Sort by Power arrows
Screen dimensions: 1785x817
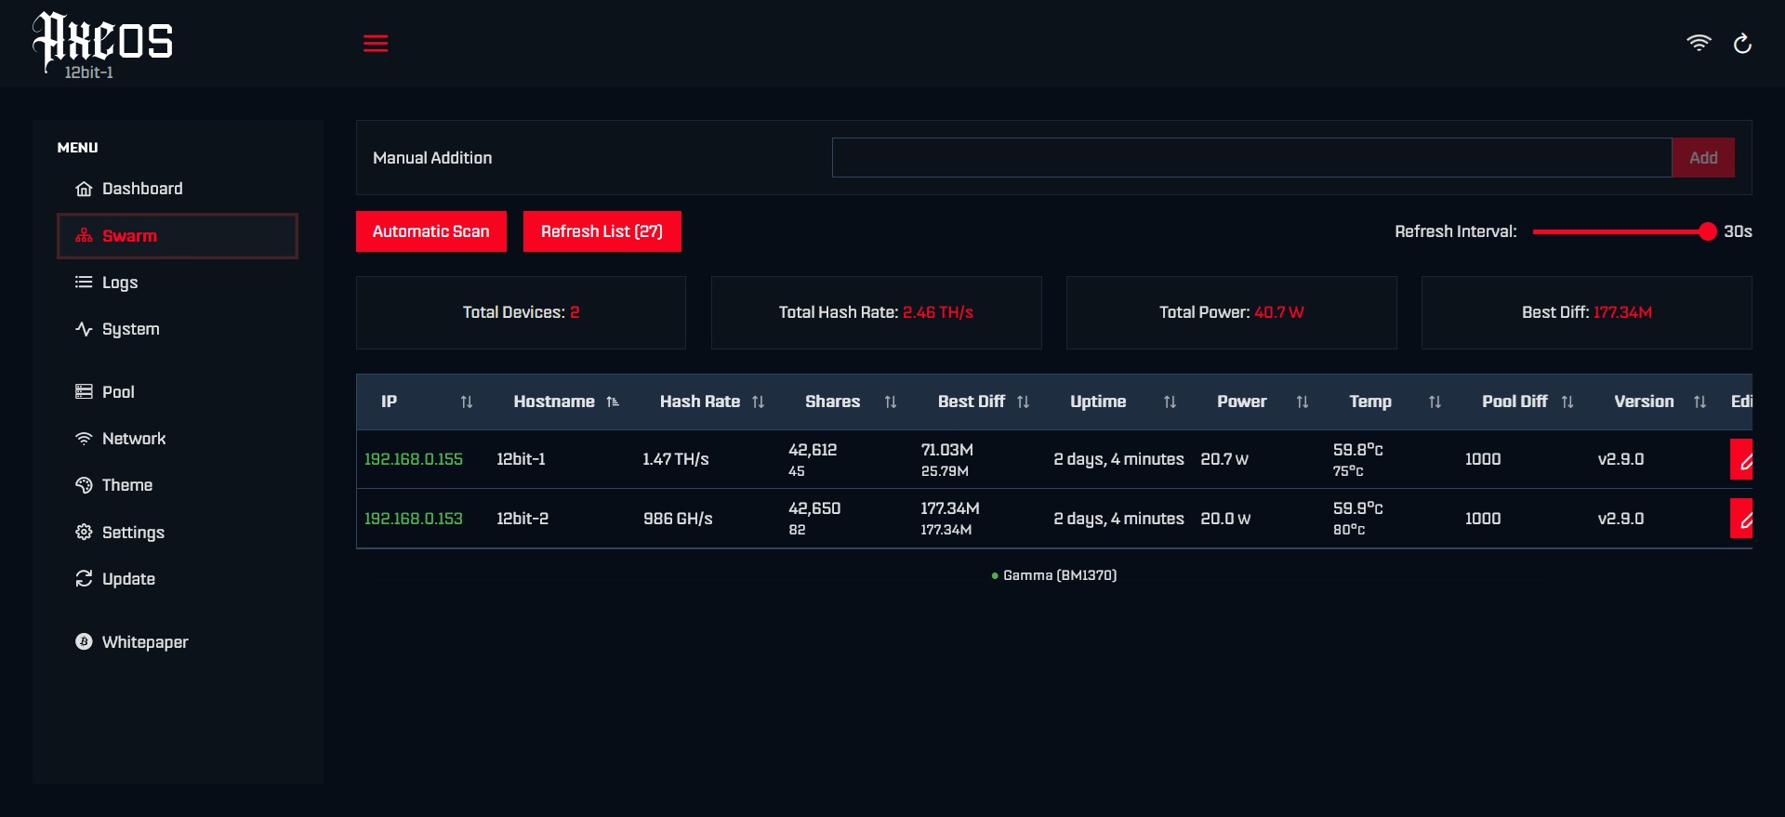click(x=1302, y=402)
